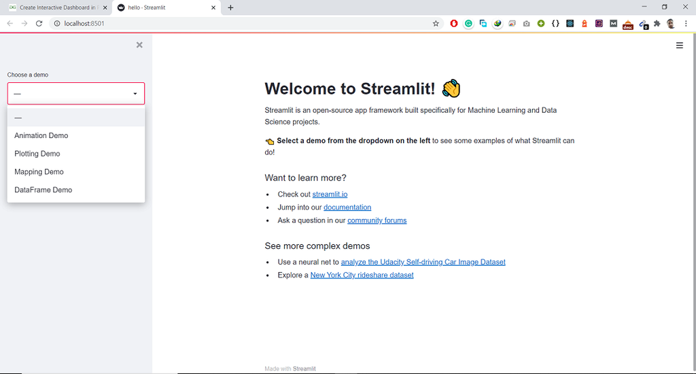Click the green plus extension icon
Viewport: 696px width, 374px height.
pos(540,24)
